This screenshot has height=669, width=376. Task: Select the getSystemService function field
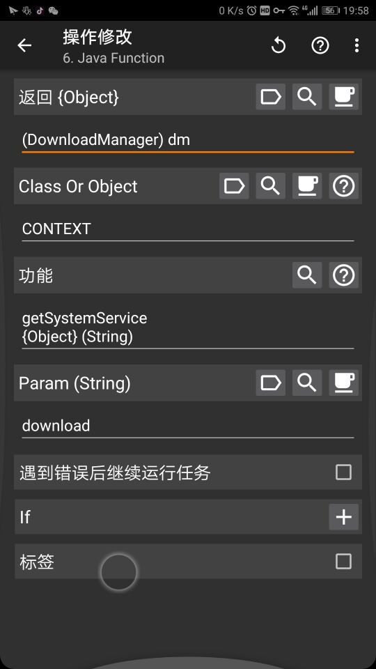[x=188, y=328]
